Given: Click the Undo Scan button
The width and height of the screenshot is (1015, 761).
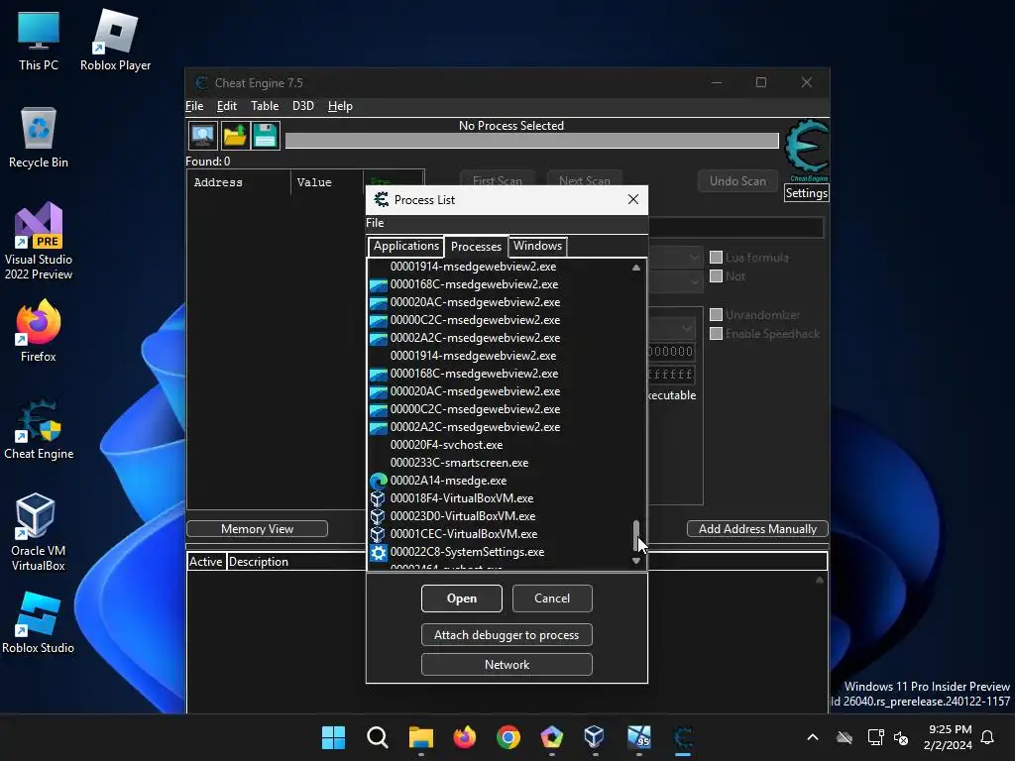Looking at the screenshot, I should 737,181.
